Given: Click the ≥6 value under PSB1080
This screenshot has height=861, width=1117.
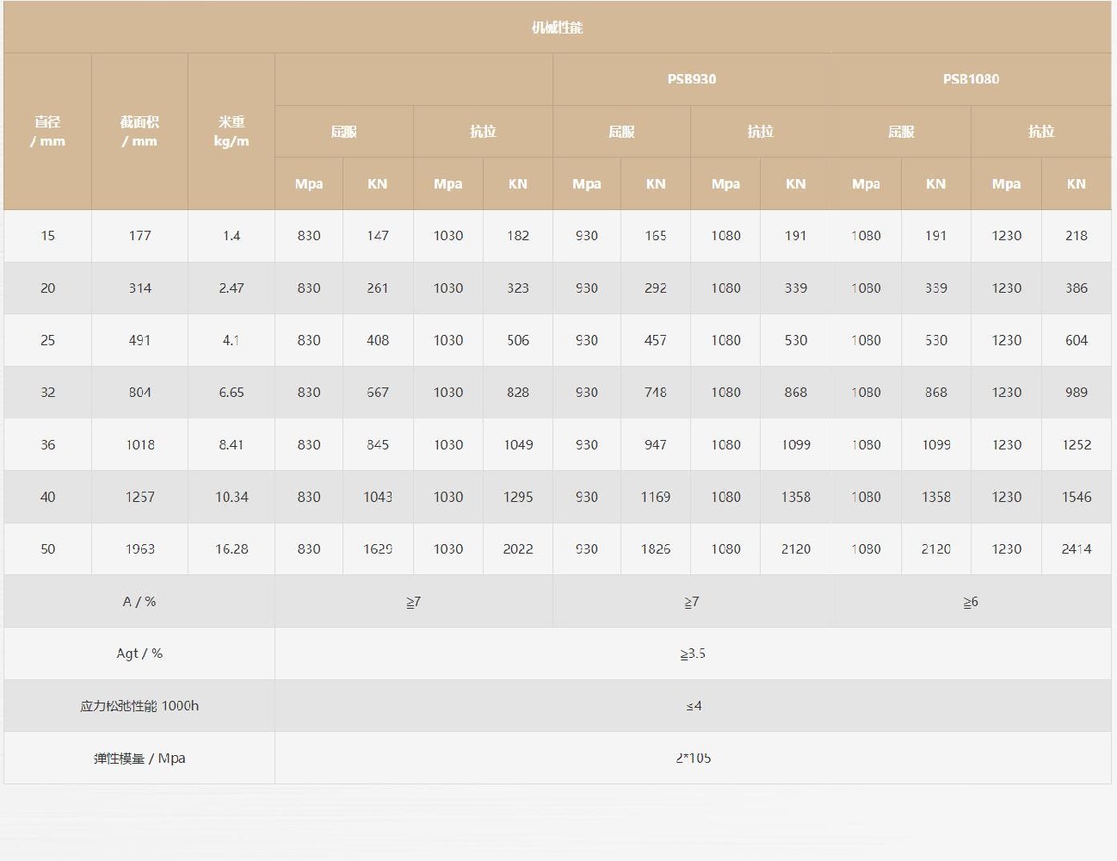Looking at the screenshot, I should (971, 602).
